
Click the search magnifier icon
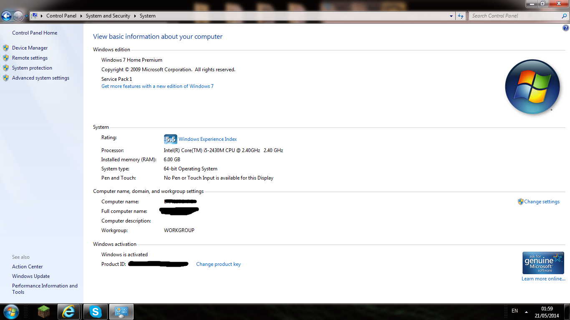pyautogui.click(x=565, y=16)
